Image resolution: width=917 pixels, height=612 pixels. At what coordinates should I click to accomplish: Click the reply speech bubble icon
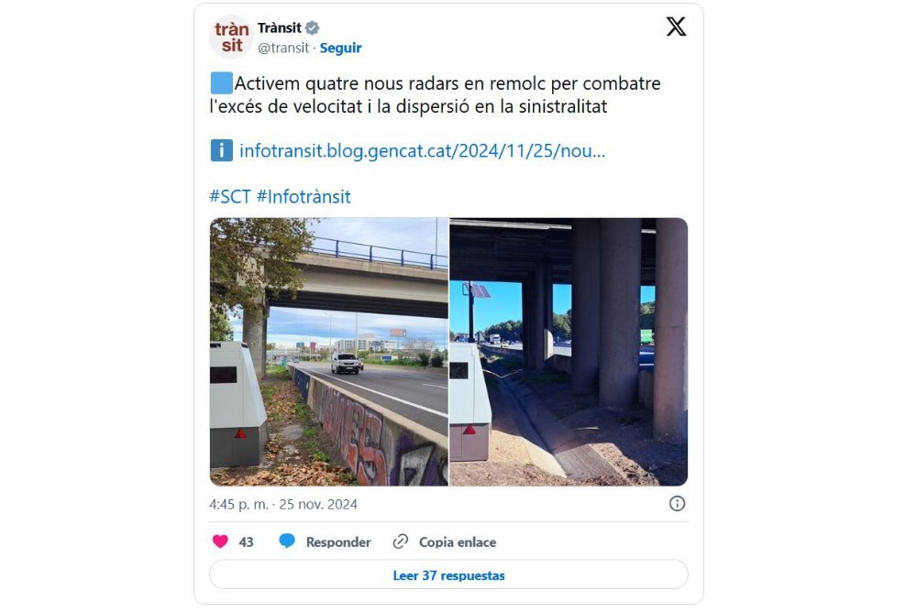[286, 541]
